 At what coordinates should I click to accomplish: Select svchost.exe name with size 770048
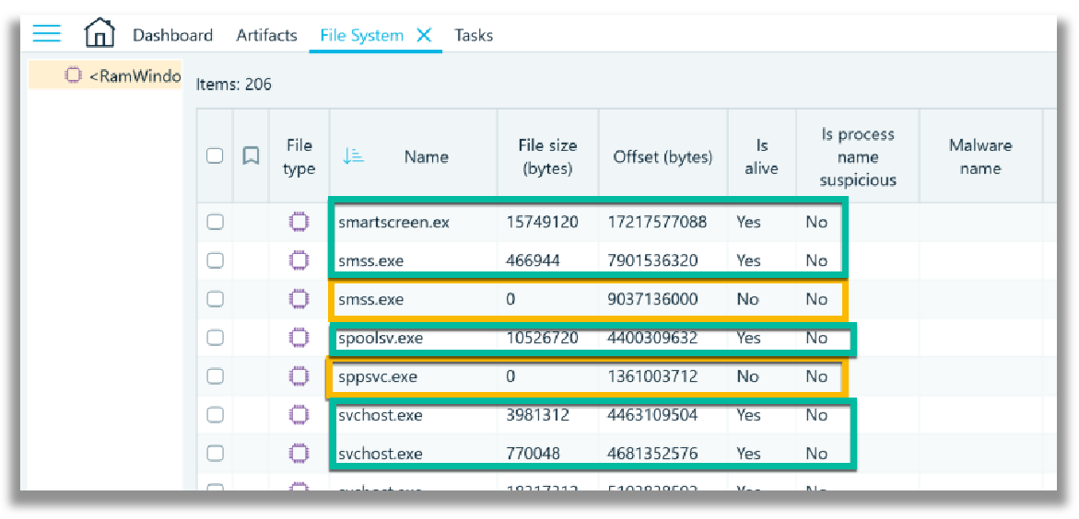click(x=381, y=454)
